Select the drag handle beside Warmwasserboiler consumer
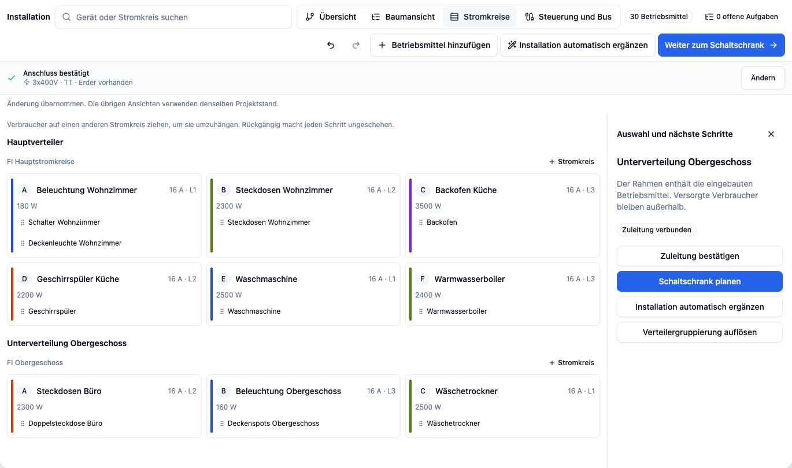Viewport: 792px width, 468px height. (421, 311)
